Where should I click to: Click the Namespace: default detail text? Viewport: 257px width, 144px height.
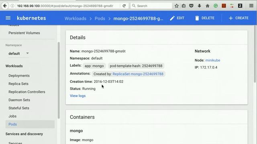tap(86, 58)
